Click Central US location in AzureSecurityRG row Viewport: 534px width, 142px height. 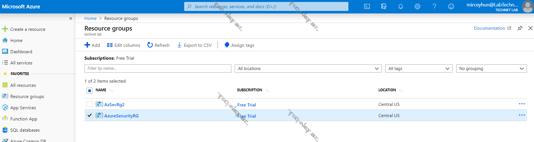pos(389,115)
